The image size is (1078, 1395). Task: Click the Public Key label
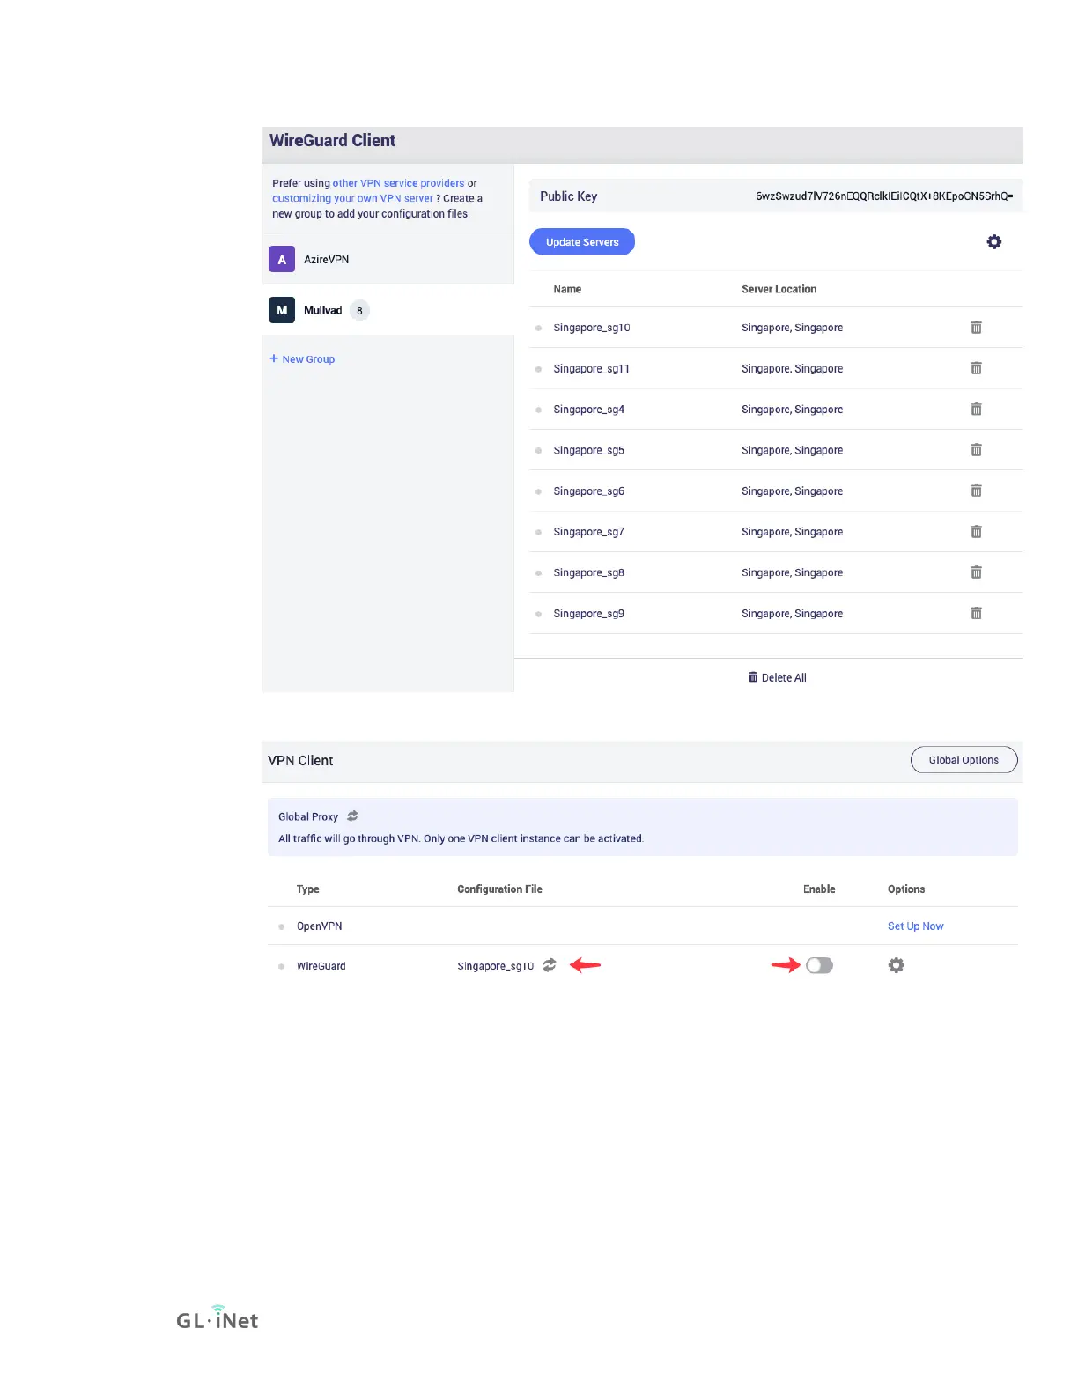(x=568, y=196)
